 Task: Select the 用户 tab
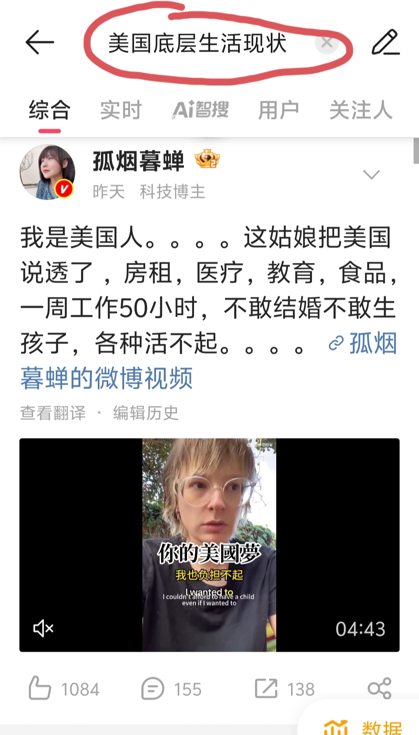point(279,110)
